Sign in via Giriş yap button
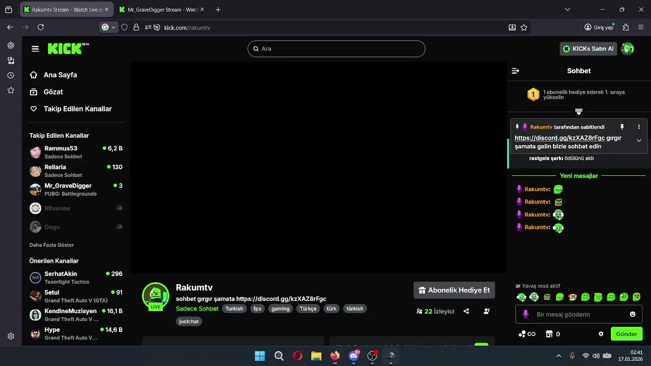Viewport: 651px width, 366px height. pyautogui.click(x=599, y=27)
